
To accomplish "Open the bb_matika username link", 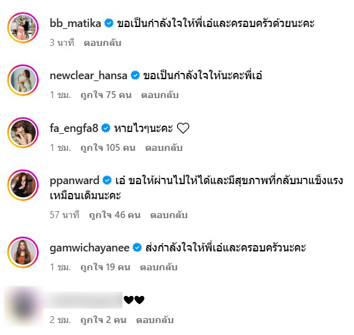I will click(75, 23).
